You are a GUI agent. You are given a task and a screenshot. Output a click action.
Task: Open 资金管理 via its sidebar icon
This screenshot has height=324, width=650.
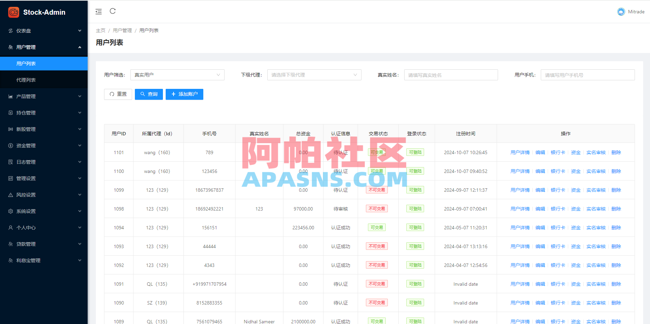coord(10,145)
